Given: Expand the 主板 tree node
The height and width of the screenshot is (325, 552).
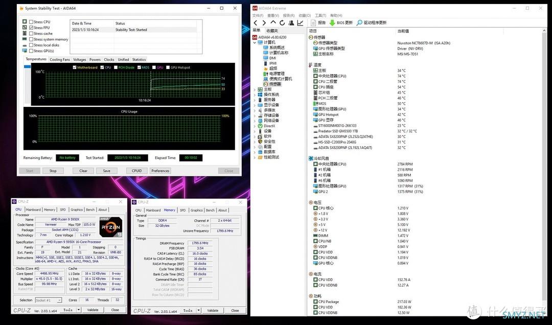Looking at the screenshot, I should point(255,89).
